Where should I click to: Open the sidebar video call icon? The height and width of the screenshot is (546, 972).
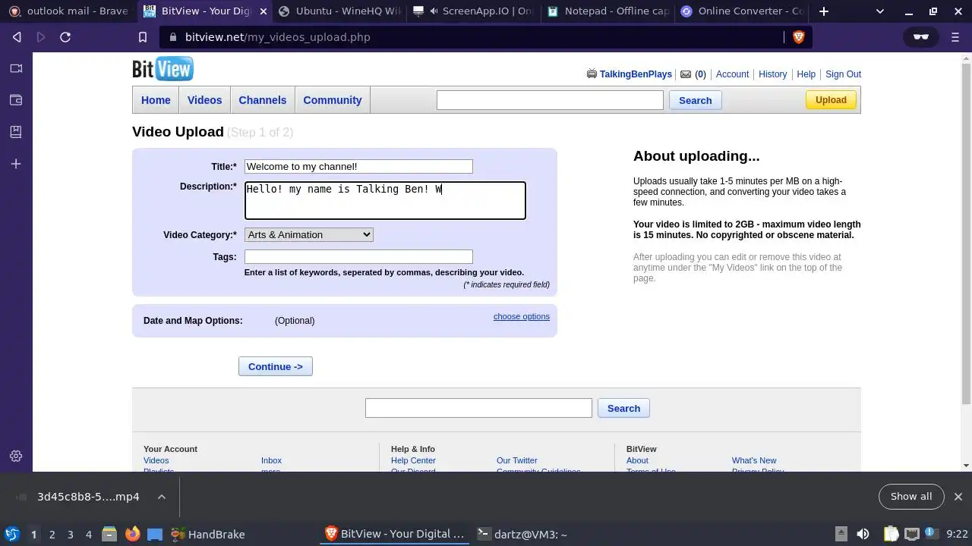point(16,68)
